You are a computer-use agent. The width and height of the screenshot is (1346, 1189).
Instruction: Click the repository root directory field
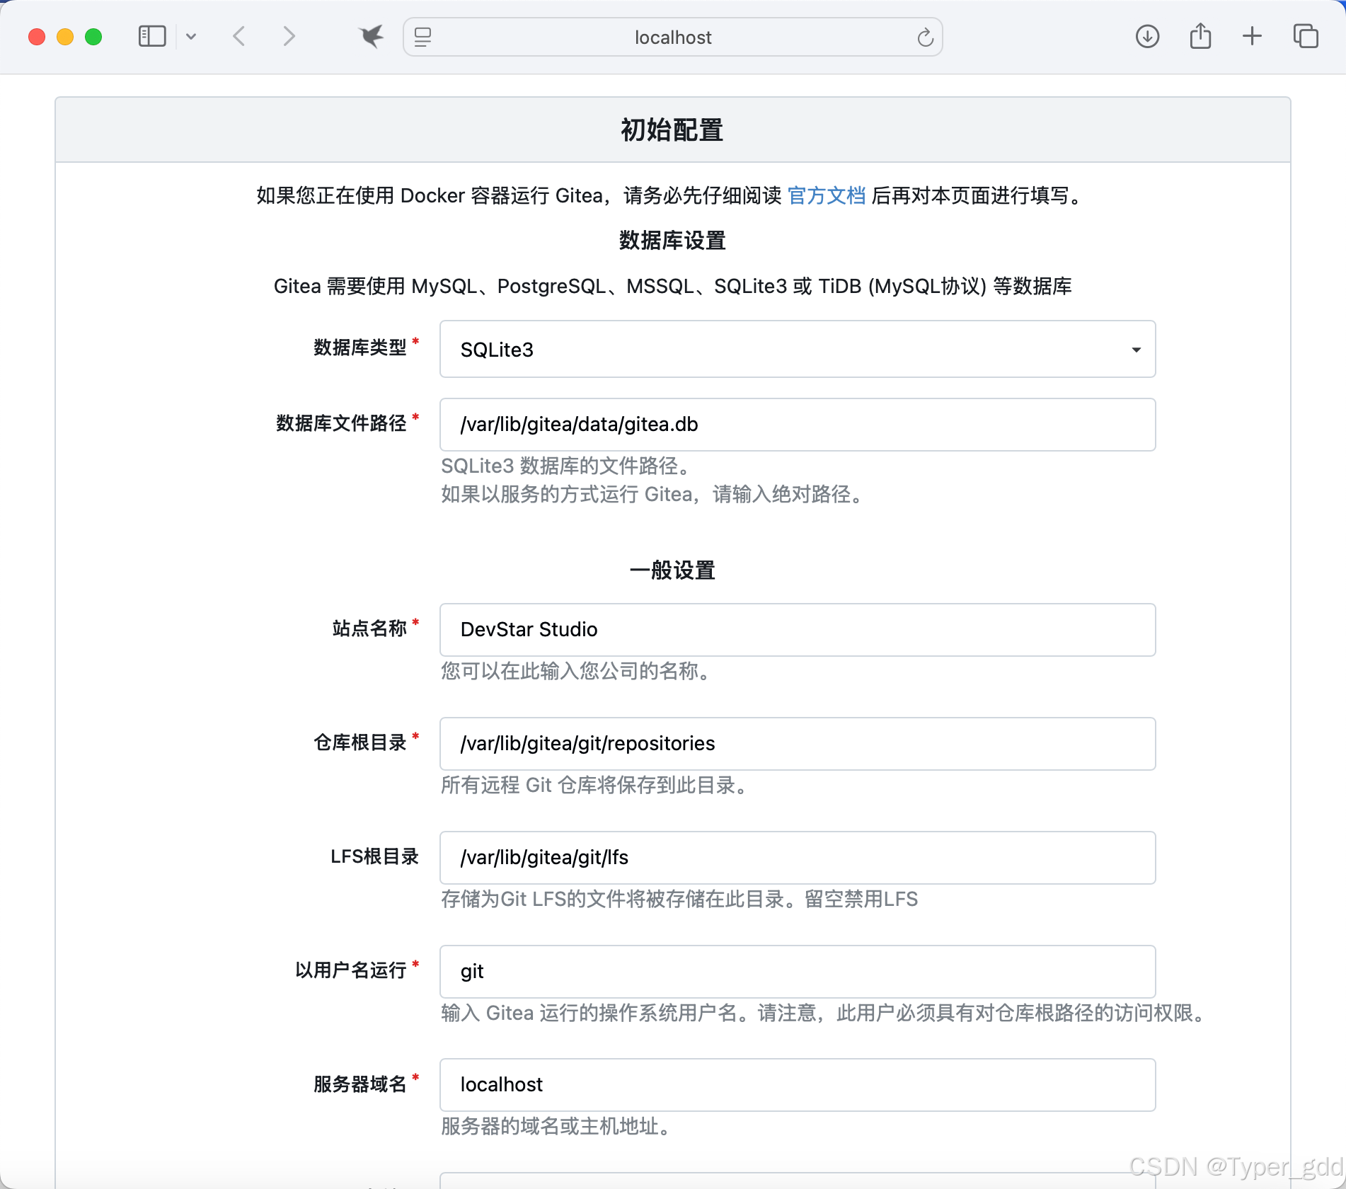(797, 744)
